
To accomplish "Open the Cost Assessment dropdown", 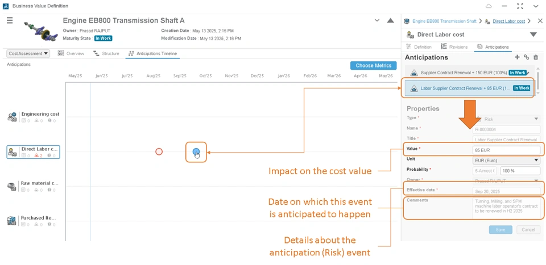I will 28,53.
